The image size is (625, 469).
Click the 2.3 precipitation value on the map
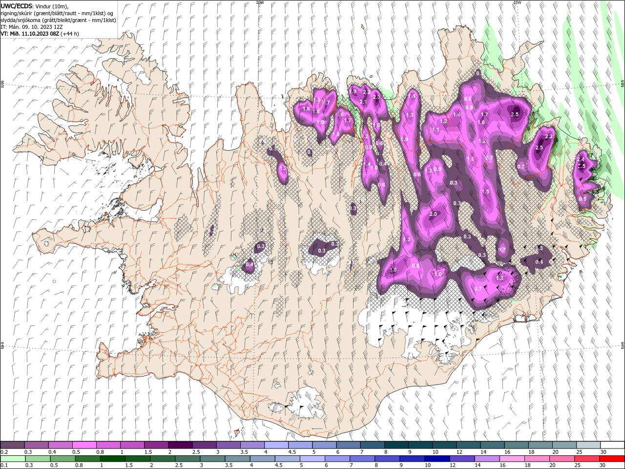(376, 97)
